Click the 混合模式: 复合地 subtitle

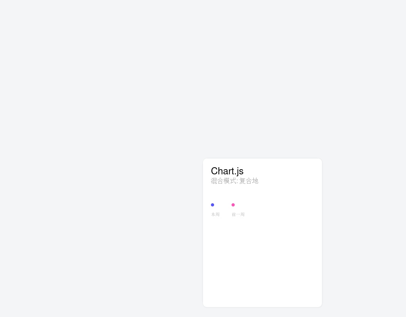tap(234, 181)
